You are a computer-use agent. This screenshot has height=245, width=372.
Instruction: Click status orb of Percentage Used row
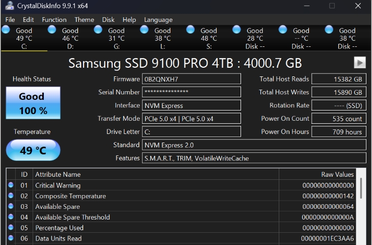point(11,227)
